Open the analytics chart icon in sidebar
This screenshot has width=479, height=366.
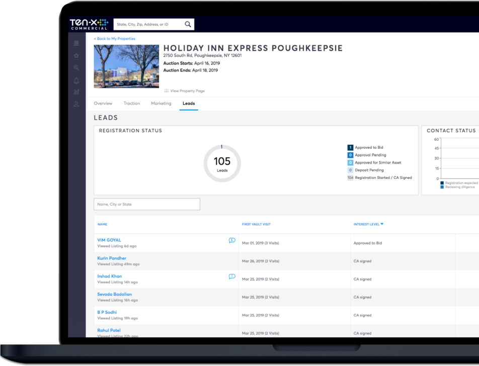[x=76, y=92]
